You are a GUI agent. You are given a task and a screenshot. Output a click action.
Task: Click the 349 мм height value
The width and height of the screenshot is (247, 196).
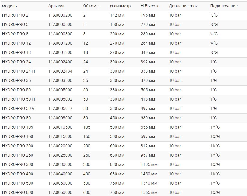coord(148,52)
